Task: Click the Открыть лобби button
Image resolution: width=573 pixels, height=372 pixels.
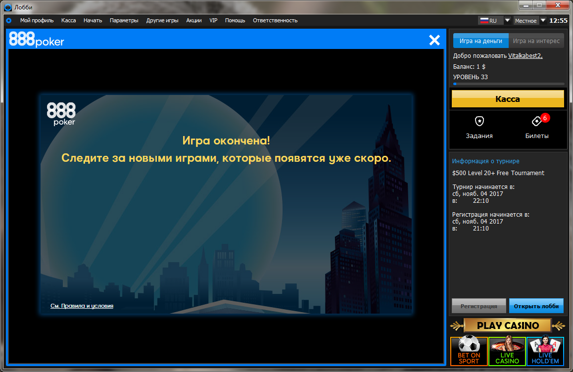Action: tap(536, 306)
